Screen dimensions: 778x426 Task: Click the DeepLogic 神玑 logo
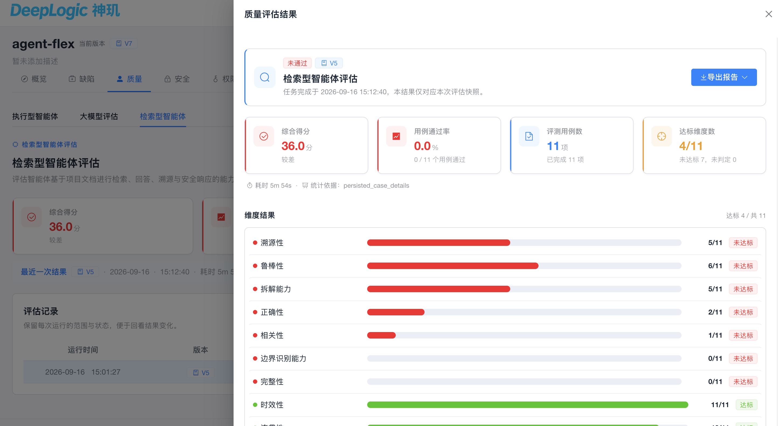[x=65, y=11]
